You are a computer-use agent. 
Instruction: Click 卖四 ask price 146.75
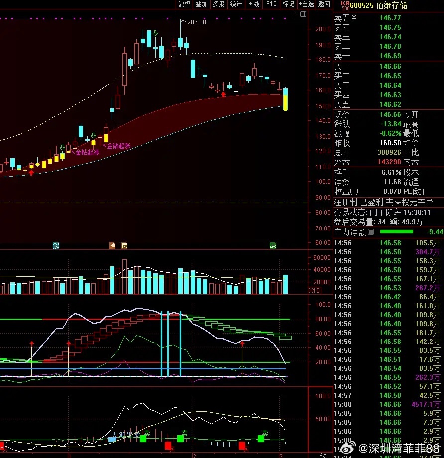click(390, 27)
